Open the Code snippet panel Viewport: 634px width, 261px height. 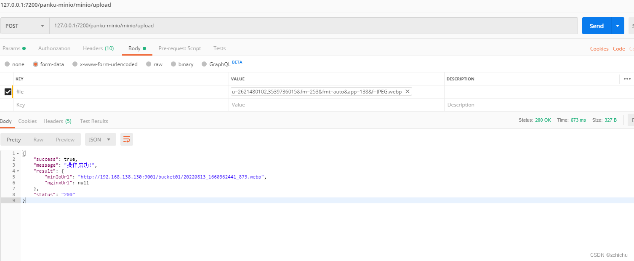pos(618,48)
